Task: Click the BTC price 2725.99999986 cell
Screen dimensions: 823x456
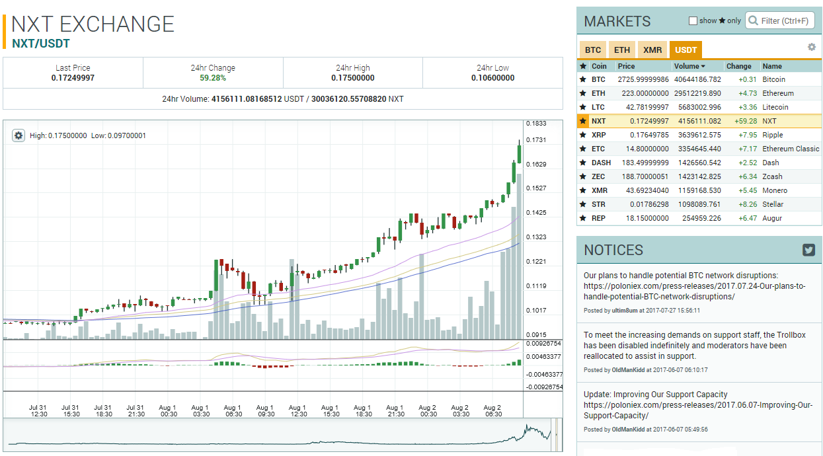Action: (x=643, y=79)
